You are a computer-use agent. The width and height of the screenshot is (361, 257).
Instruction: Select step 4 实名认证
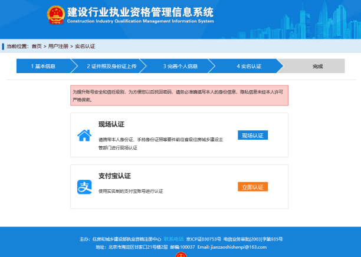(x=248, y=67)
